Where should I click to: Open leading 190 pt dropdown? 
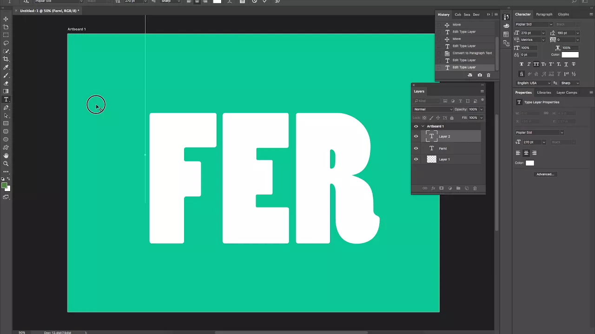577,33
